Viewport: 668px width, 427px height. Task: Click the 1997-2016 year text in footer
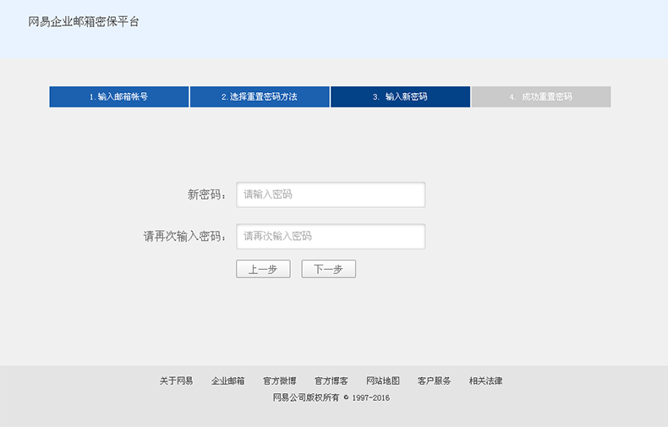point(370,397)
